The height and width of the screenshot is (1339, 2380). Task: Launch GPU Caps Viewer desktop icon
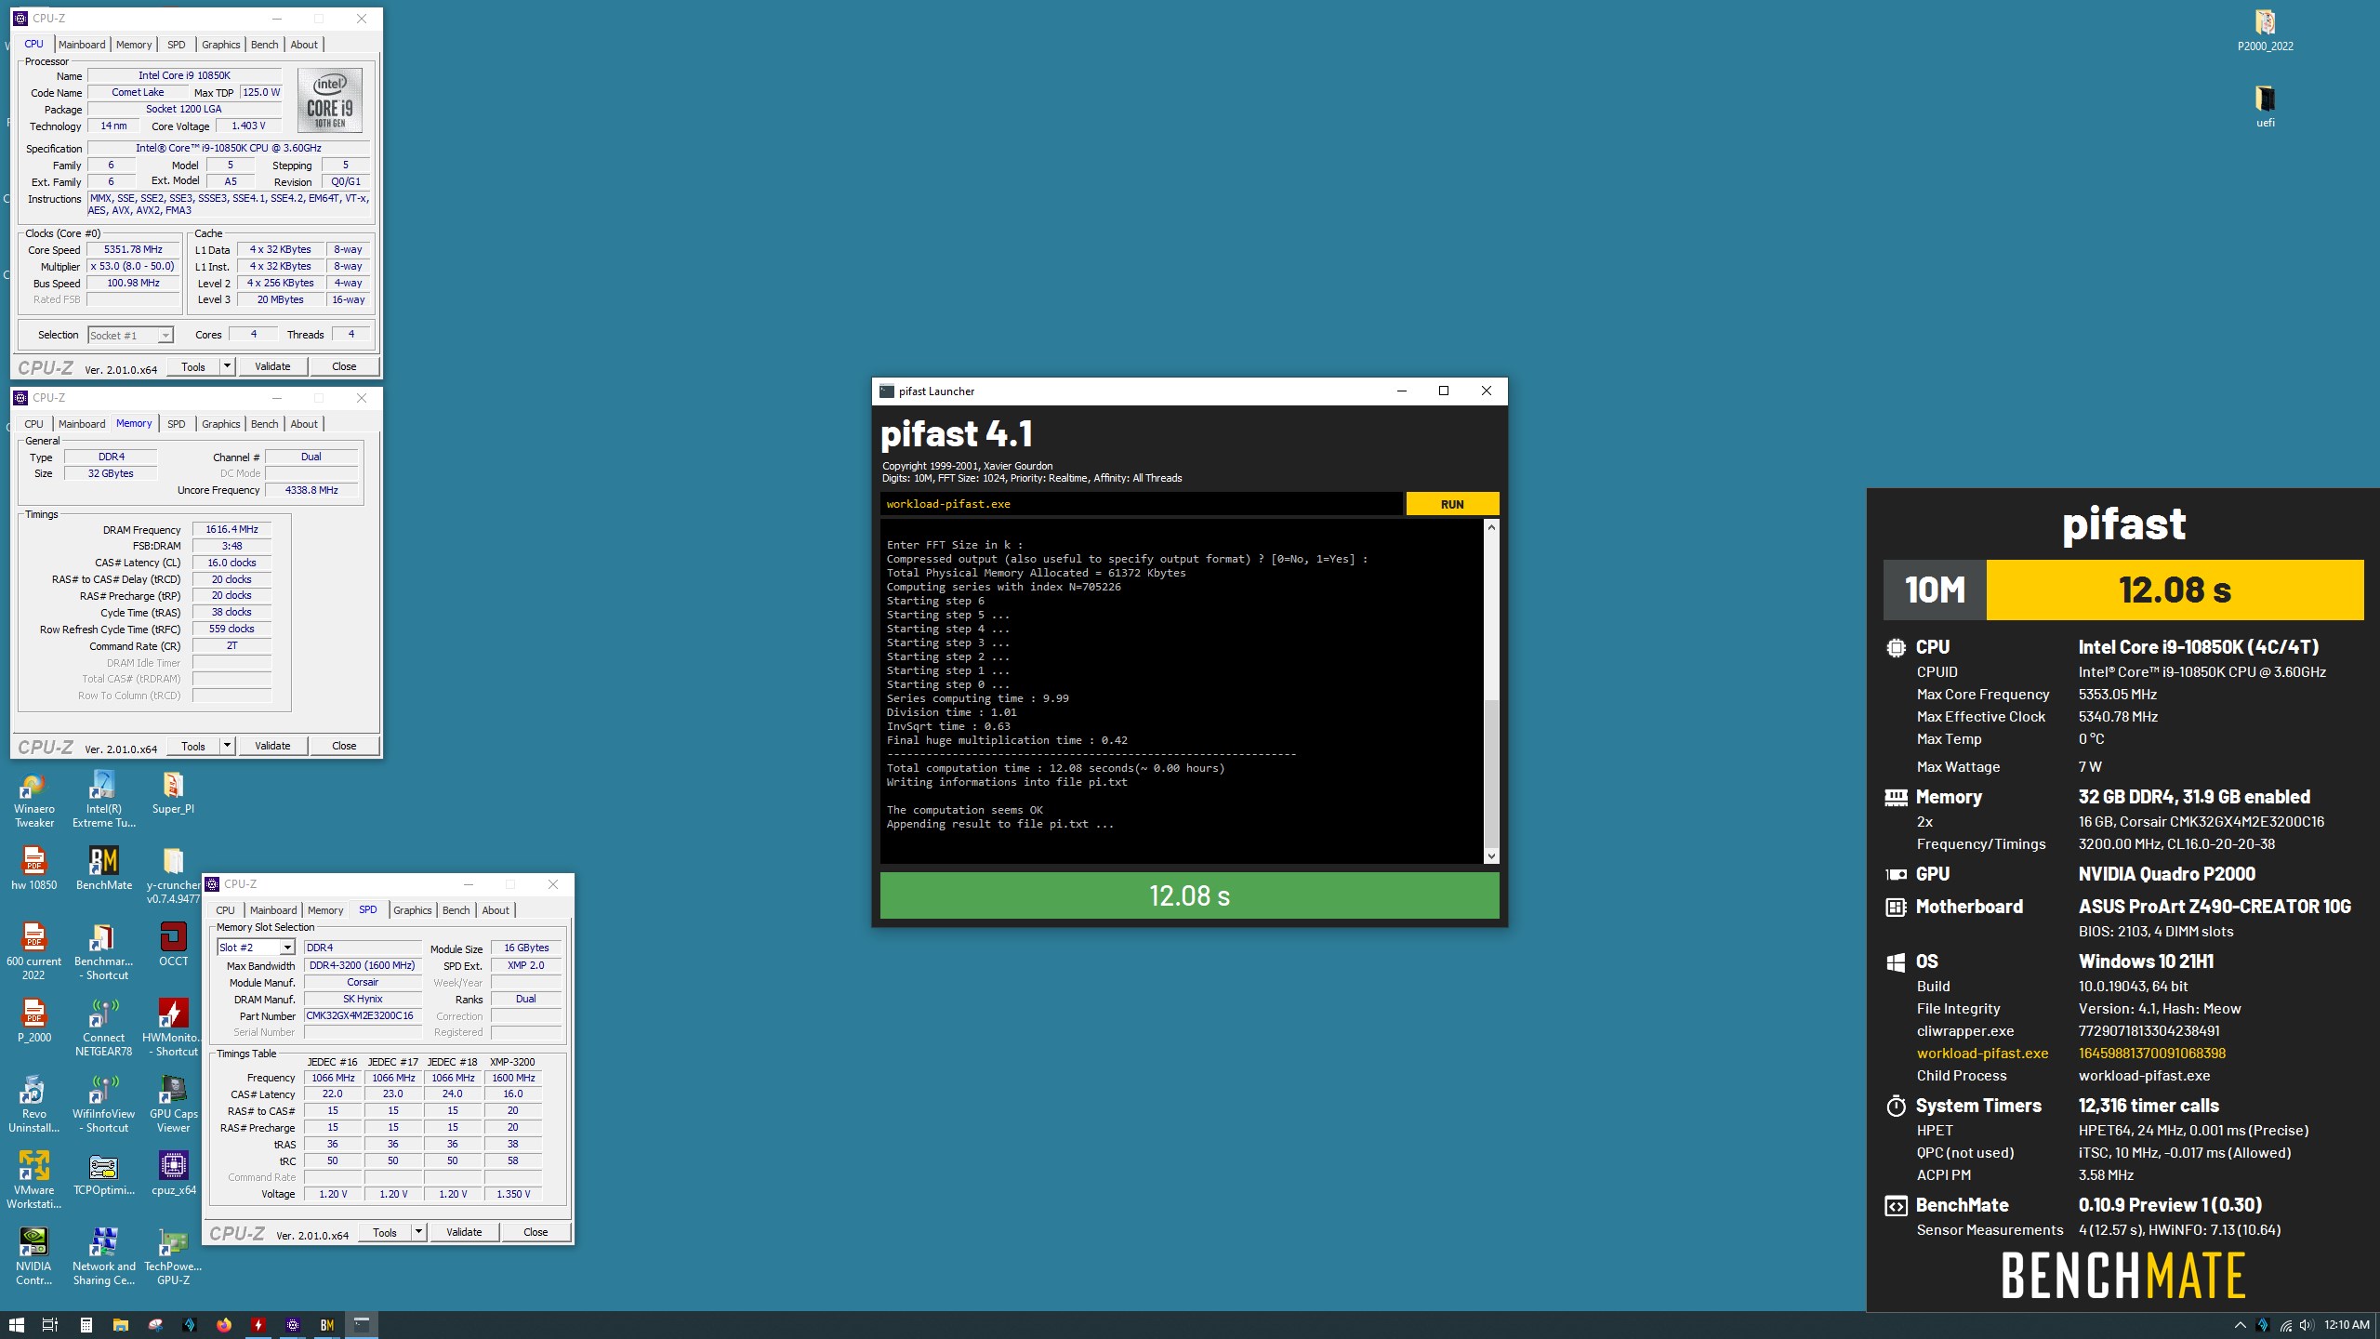coord(173,1104)
